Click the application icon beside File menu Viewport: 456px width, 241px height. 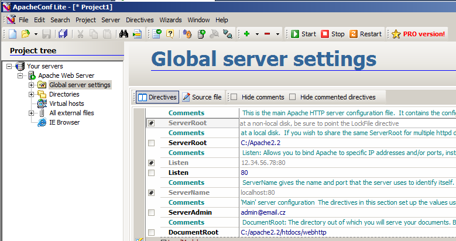click(11, 19)
